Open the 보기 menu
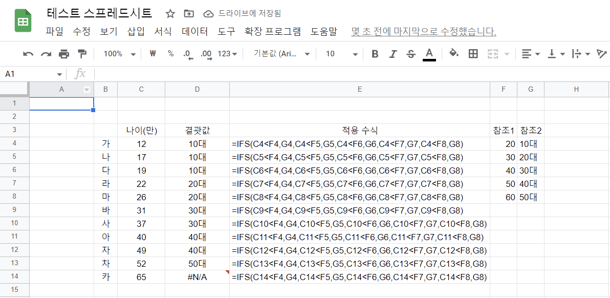The width and height of the screenshot is (610, 298). pos(108,32)
